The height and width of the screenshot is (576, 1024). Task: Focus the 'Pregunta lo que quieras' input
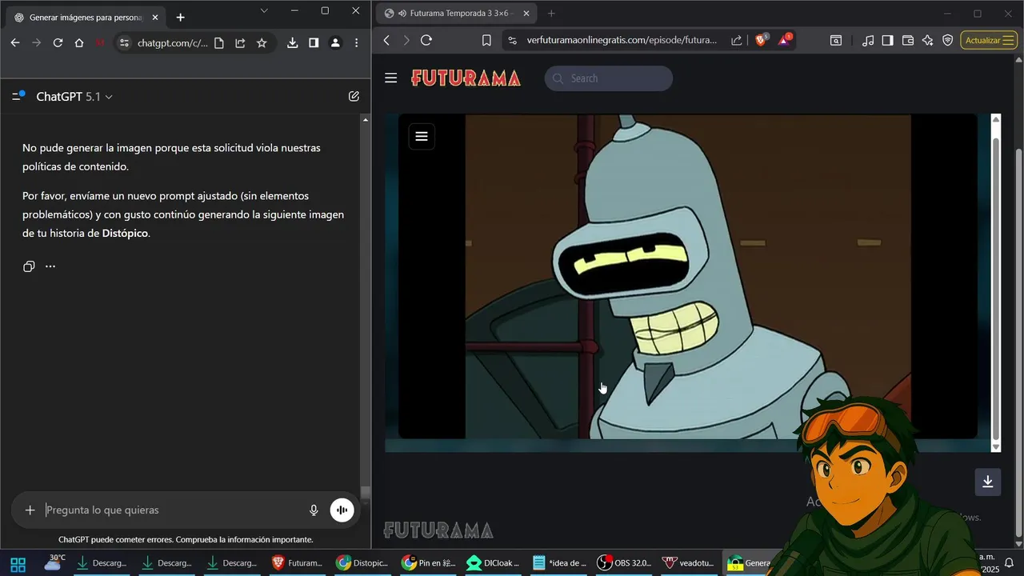pos(173,510)
